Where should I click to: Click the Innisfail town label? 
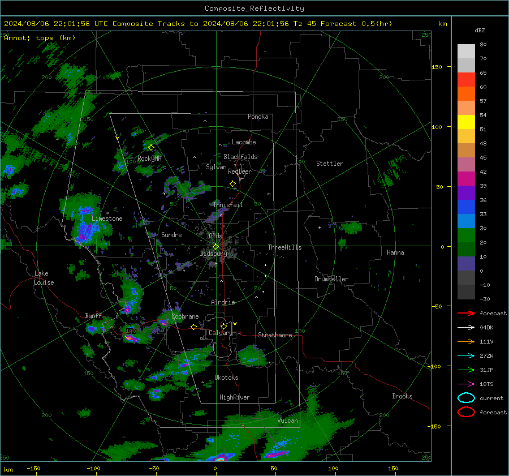coord(228,205)
